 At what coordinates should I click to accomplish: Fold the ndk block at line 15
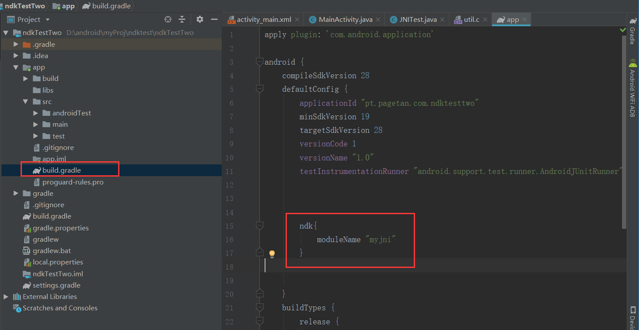pyautogui.click(x=260, y=226)
